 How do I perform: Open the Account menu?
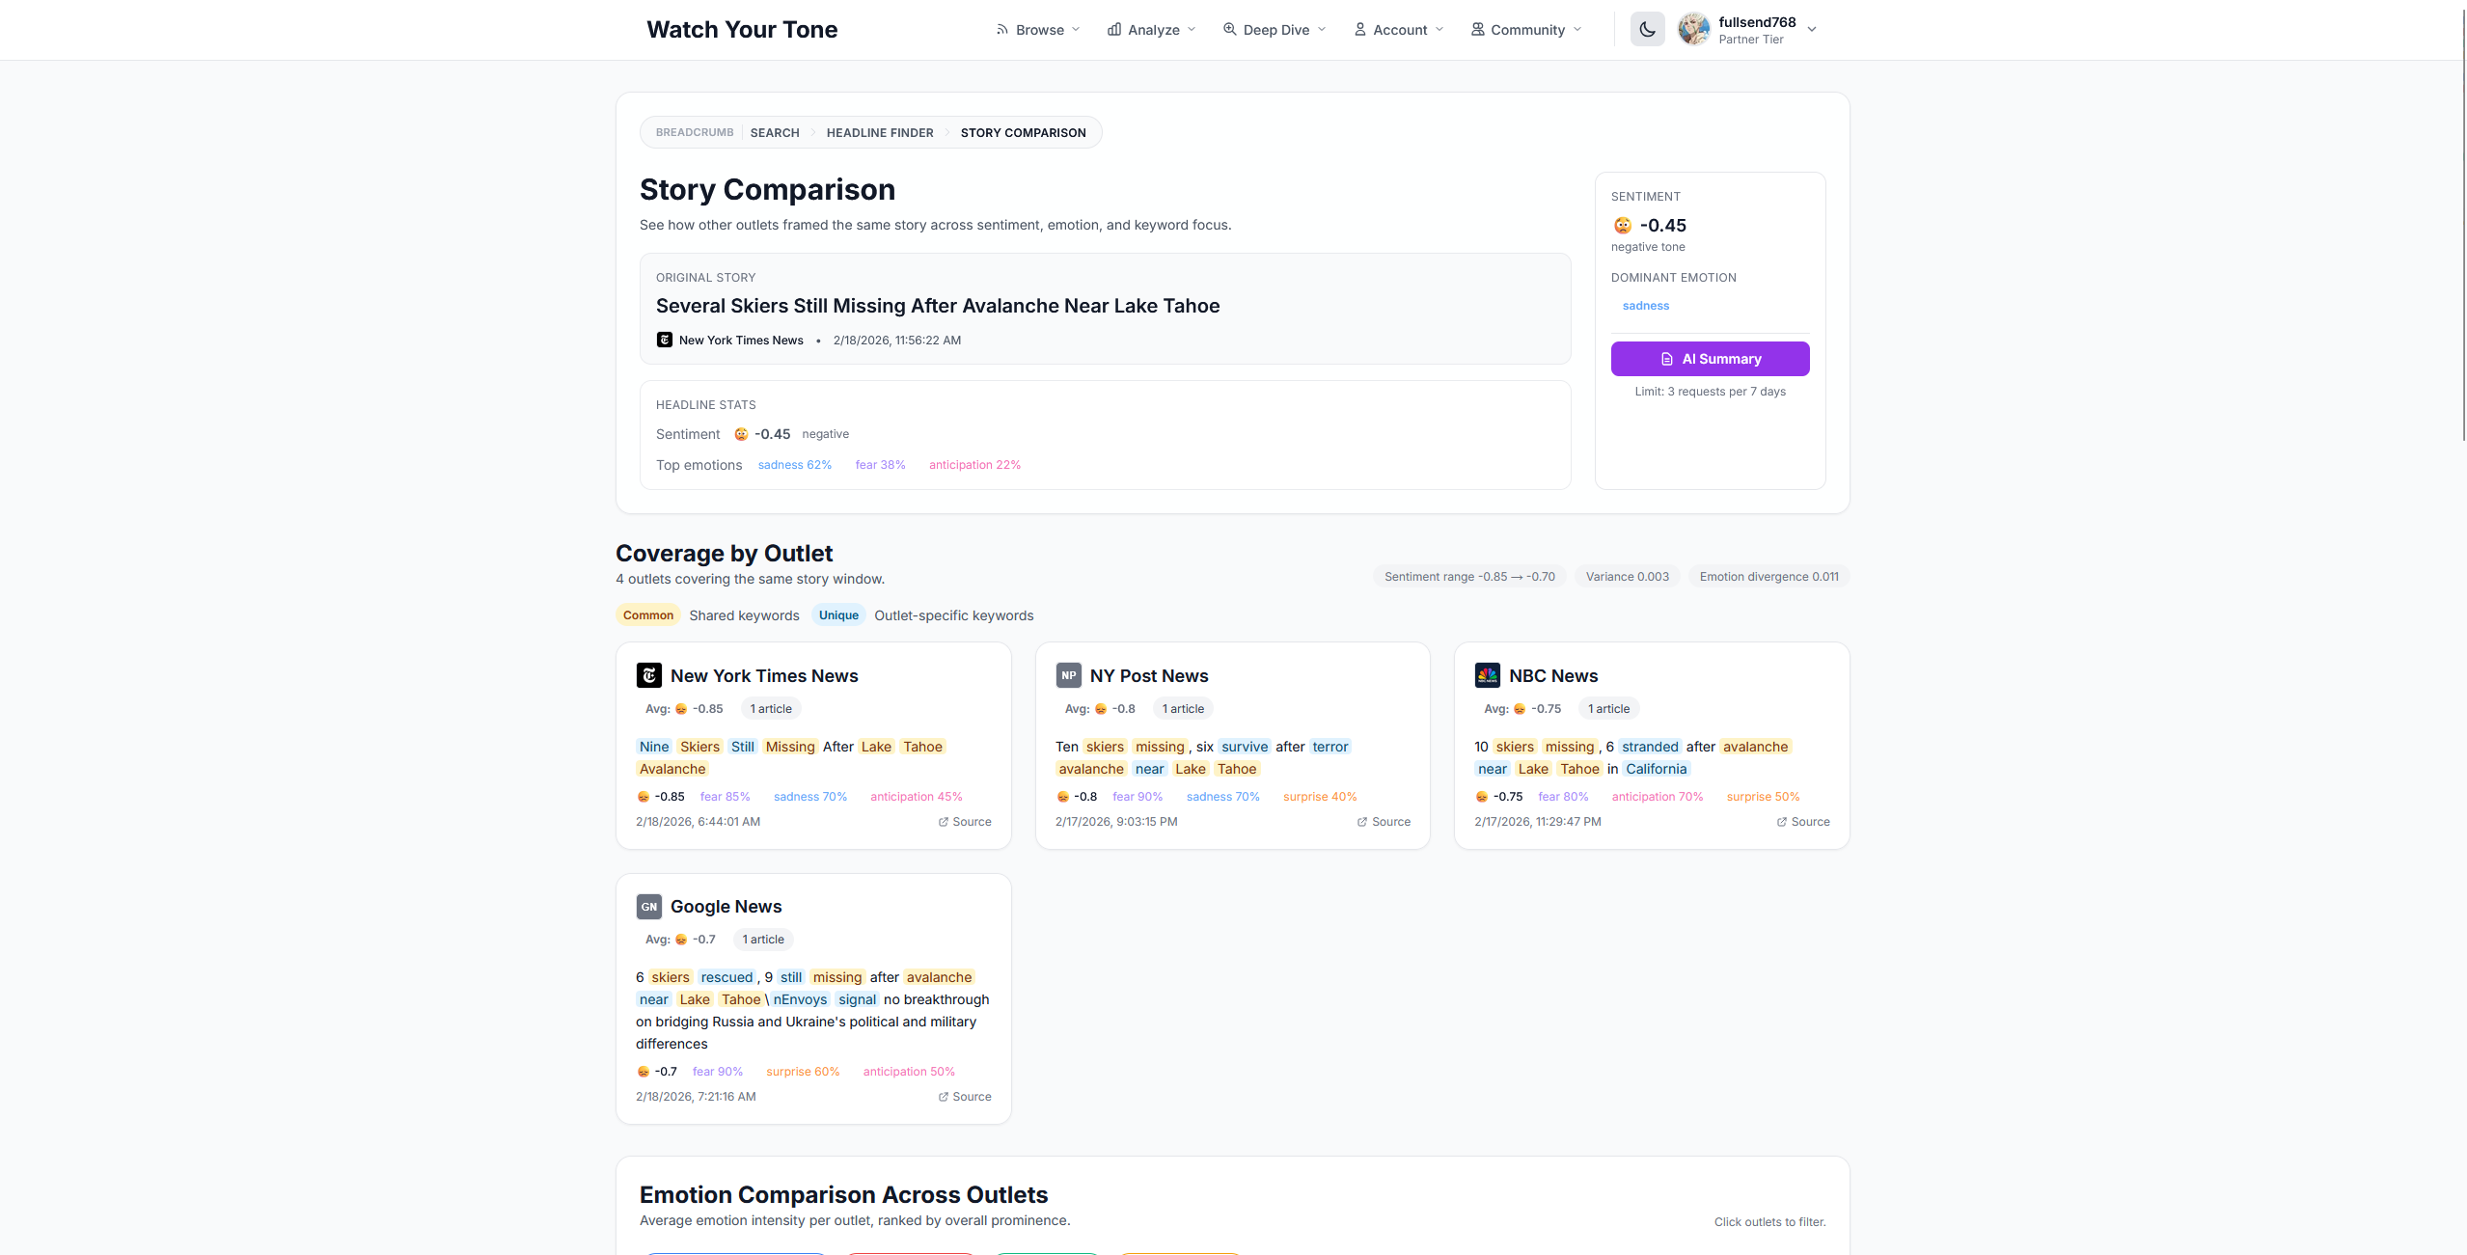1399,30
